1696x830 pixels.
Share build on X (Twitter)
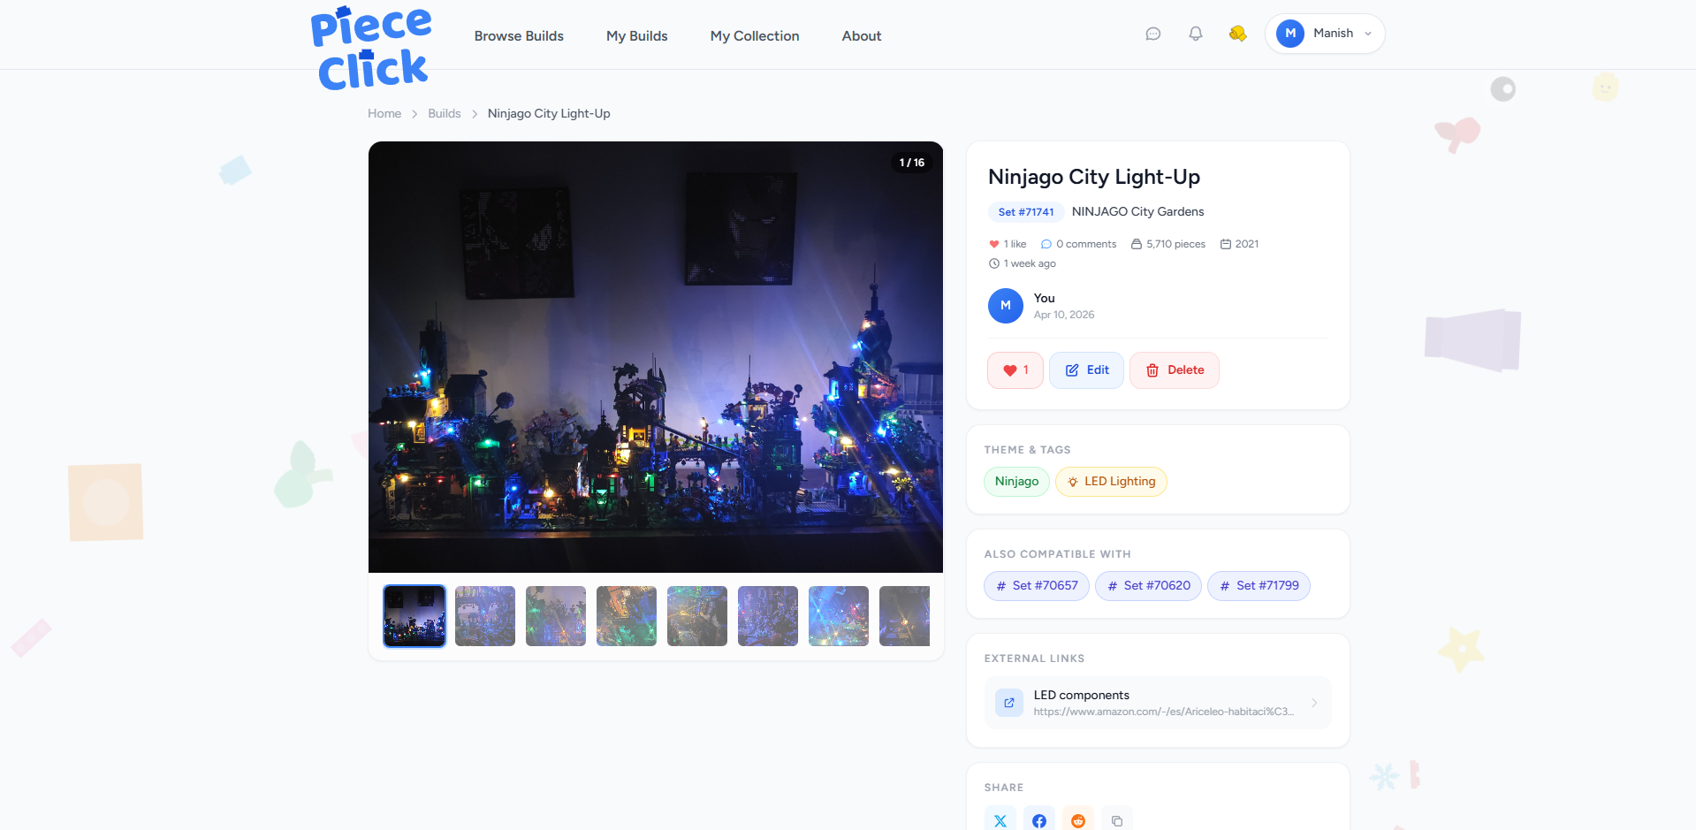[1000, 820]
